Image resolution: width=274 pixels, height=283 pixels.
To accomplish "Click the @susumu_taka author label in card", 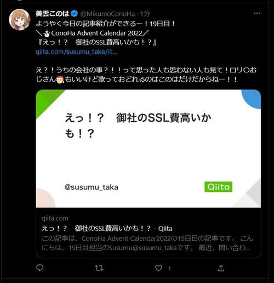I will (92, 187).
